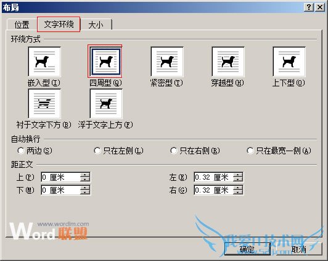Viewport: 328px width, 261px height.
Task: Select the 两边 radio button
Action: click(x=21, y=151)
